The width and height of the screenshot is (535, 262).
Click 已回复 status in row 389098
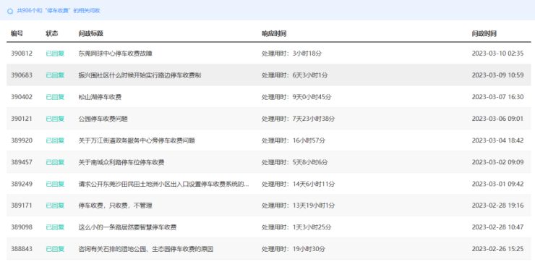[x=55, y=227]
